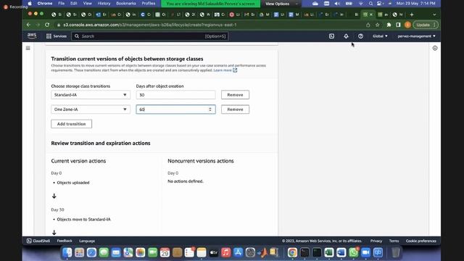Viewport: 464px width, 261px height.
Task: Open Messages in the Dock
Action: [x=104, y=252]
